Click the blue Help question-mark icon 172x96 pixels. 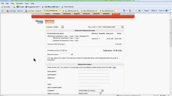[x=166, y=11]
